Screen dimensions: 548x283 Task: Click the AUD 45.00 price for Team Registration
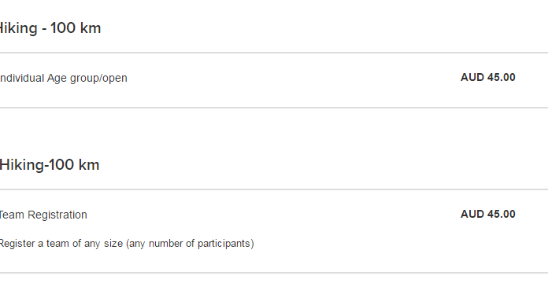pos(488,214)
